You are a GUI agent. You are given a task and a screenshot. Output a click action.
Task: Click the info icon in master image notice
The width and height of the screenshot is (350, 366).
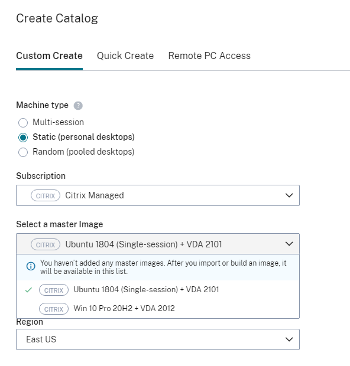click(31, 266)
